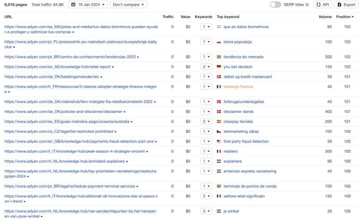This screenshot has height=221, width=361.
Task: Click the Denmark flag beside debet og kredit mastercard
Action: point(219,77)
